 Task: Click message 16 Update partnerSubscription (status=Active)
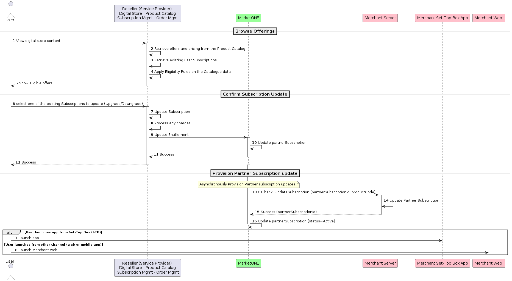click(x=293, y=221)
